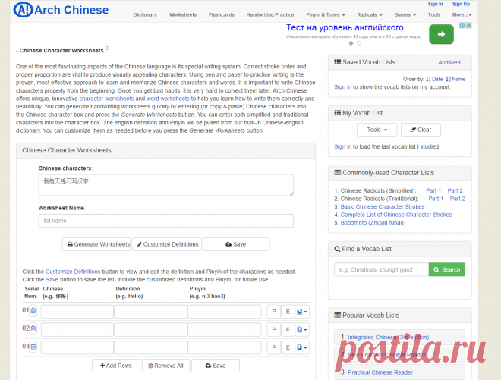The height and width of the screenshot is (380, 501).
Task: Click Sign in link under Saved Vocab Lists
Action: 342,87
